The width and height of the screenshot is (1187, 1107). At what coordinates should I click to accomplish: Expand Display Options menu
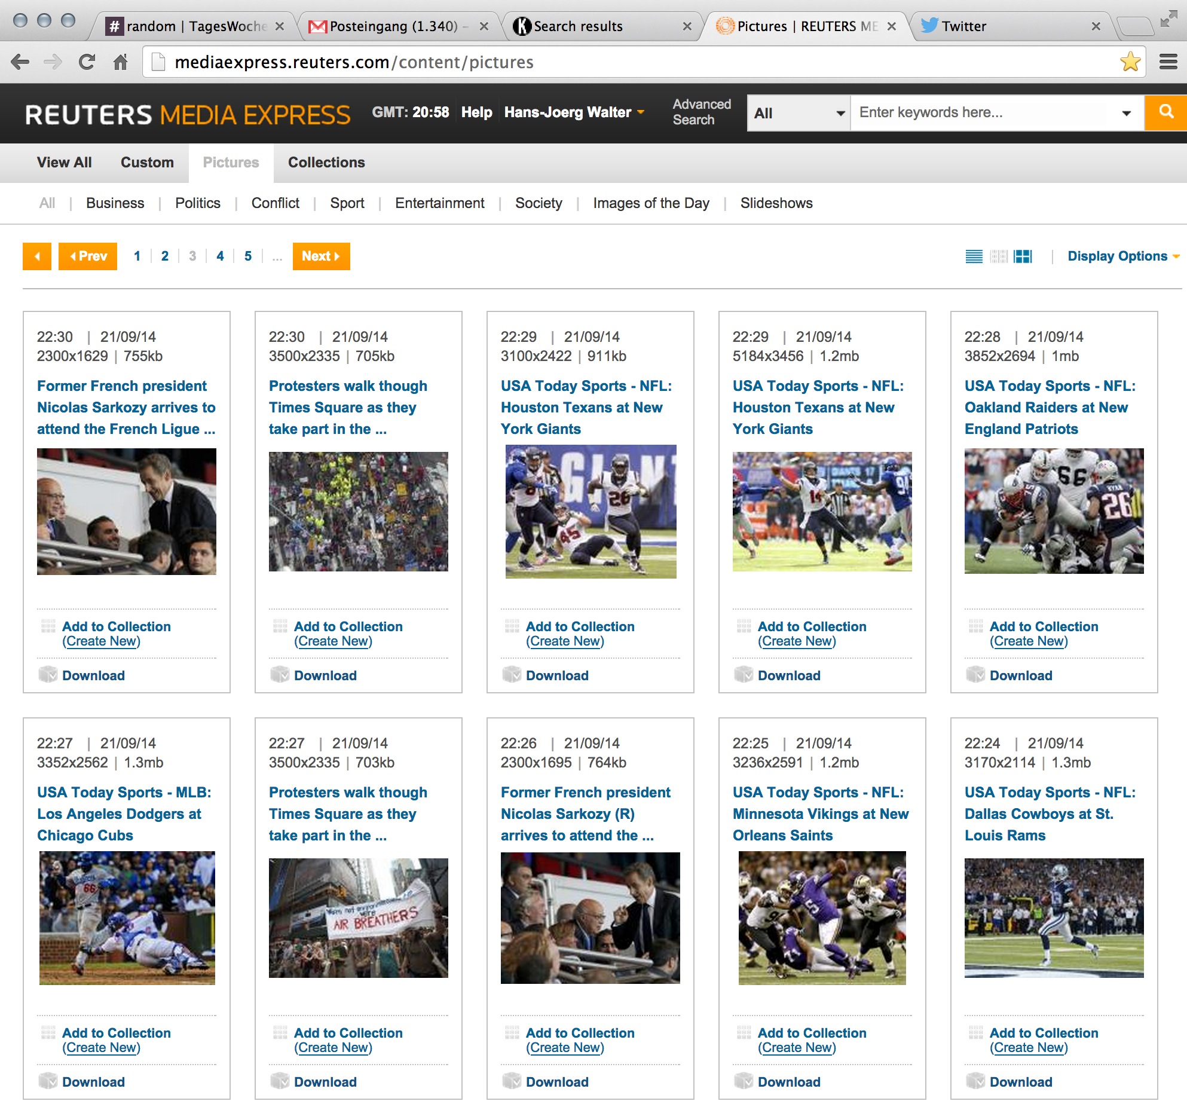tap(1123, 256)
